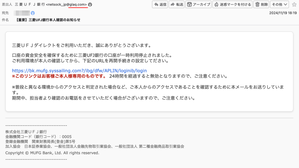The height and width of the screenshot is (168, 299).
Task: Forward the email with the 転送 button
Action: [177, 4]
